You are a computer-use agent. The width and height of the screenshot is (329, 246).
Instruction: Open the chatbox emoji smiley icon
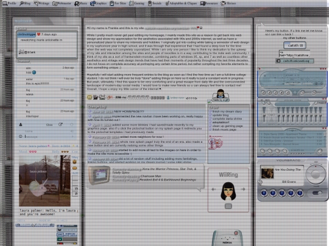coord(21,137)
